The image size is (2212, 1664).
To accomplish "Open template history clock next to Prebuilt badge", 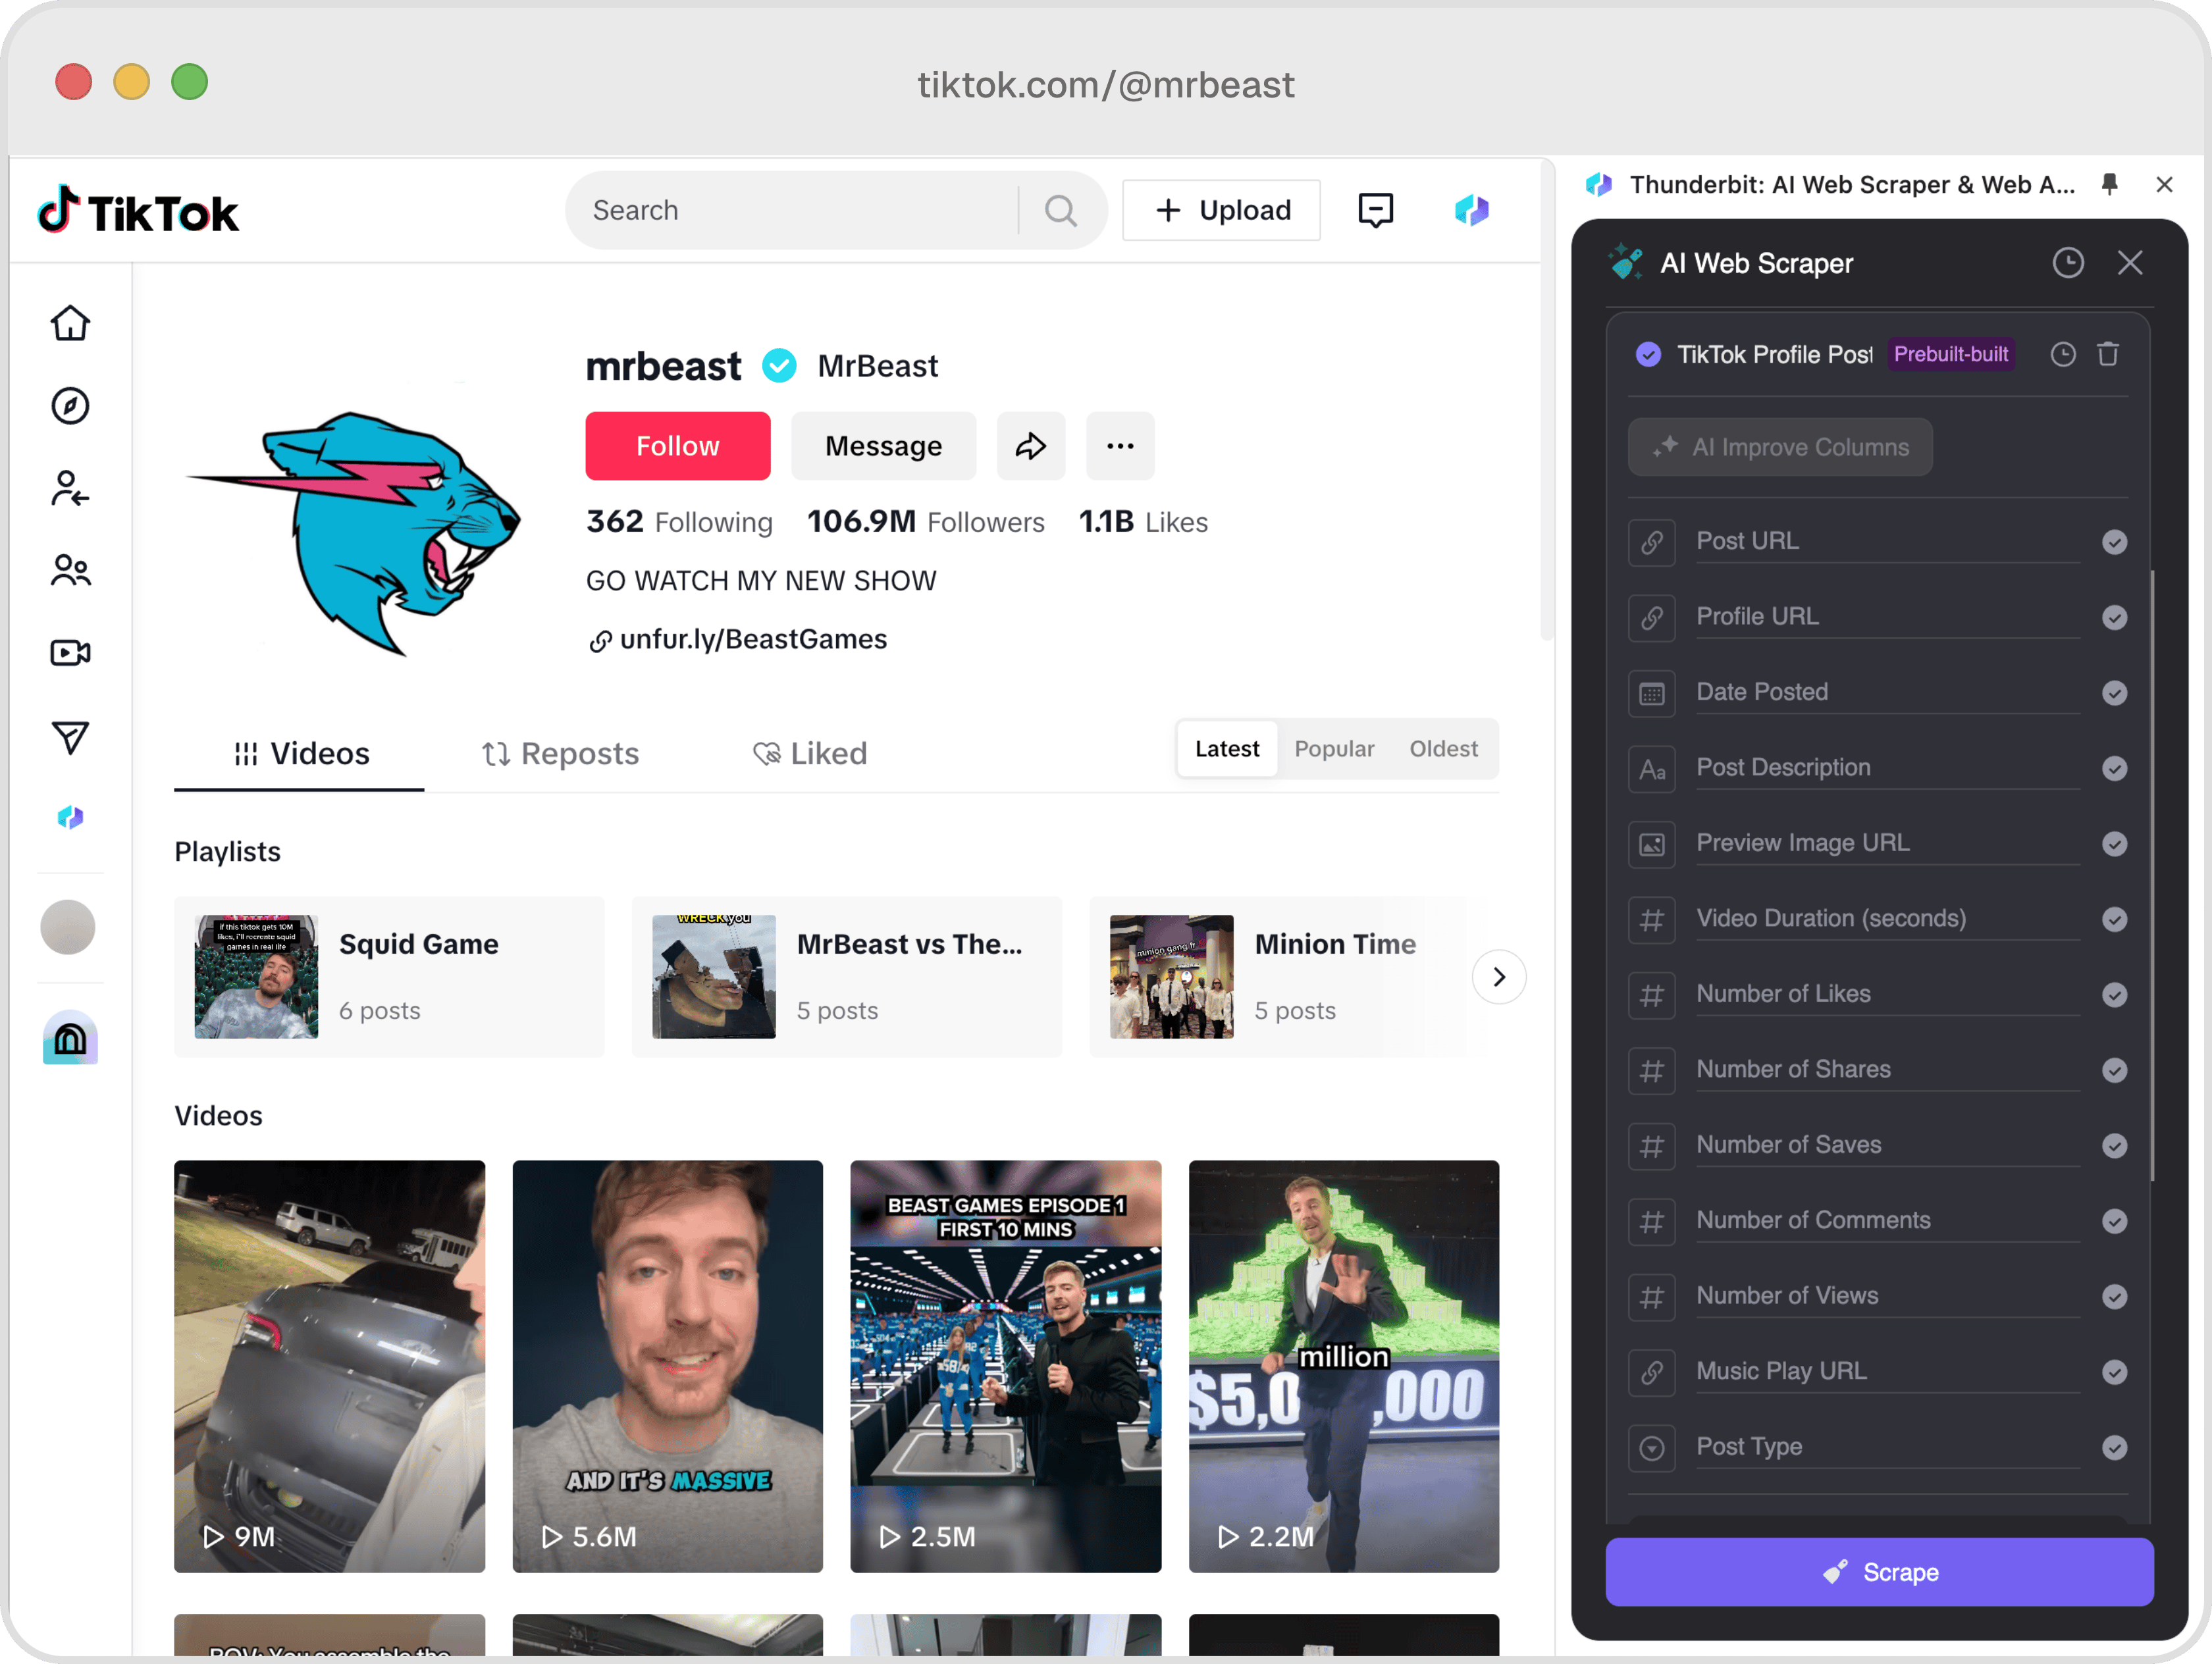I will point(2063,354).
